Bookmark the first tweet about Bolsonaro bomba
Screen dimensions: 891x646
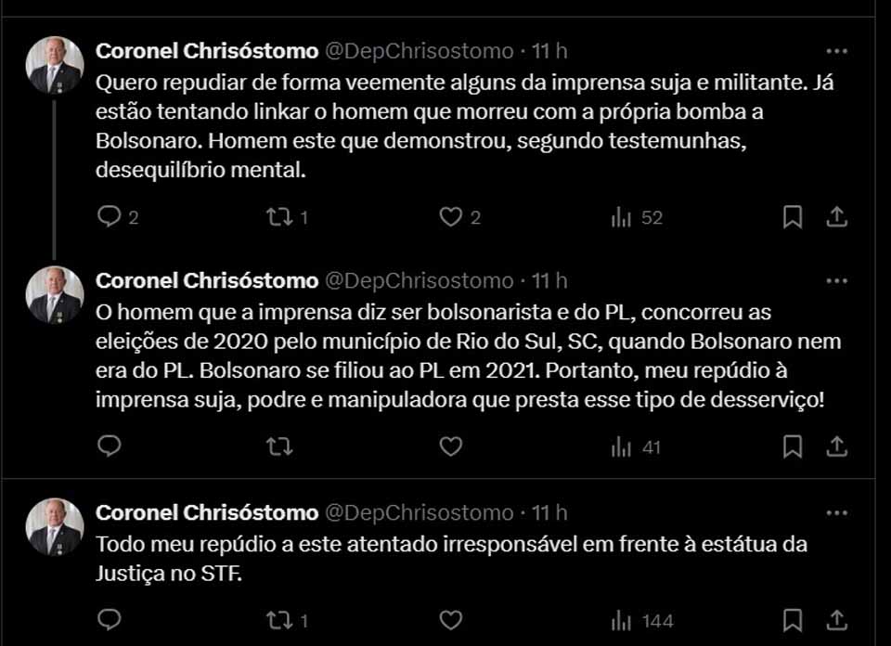pyautogui.click(x=792, y=217)
